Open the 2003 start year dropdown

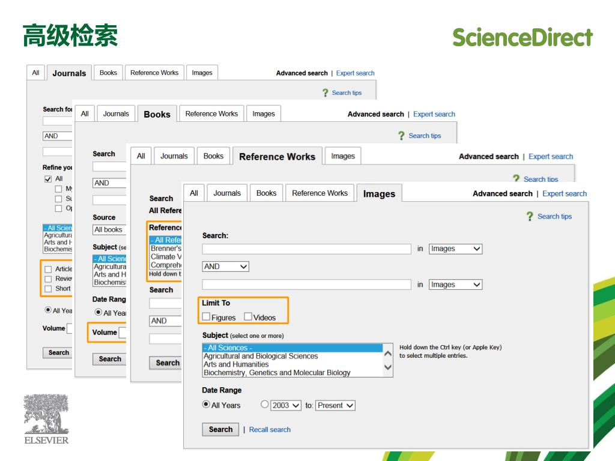pos(285,405)
